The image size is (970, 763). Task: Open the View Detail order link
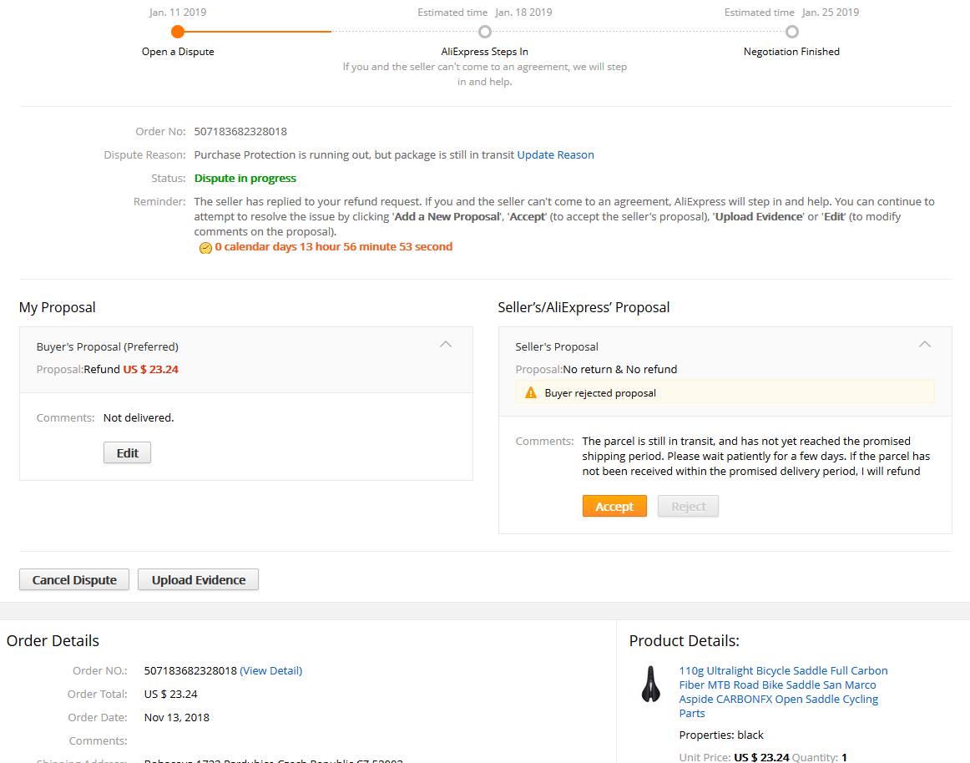(x=270, y=670)
